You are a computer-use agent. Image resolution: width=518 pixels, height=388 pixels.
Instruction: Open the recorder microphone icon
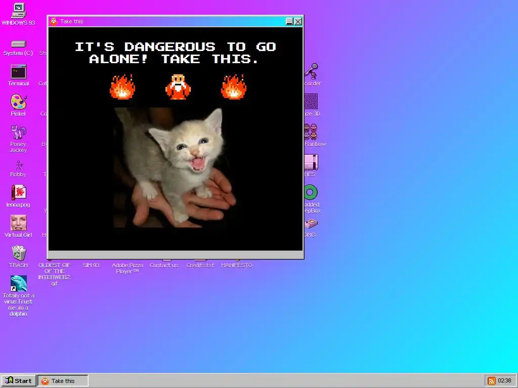coord(311,71)
